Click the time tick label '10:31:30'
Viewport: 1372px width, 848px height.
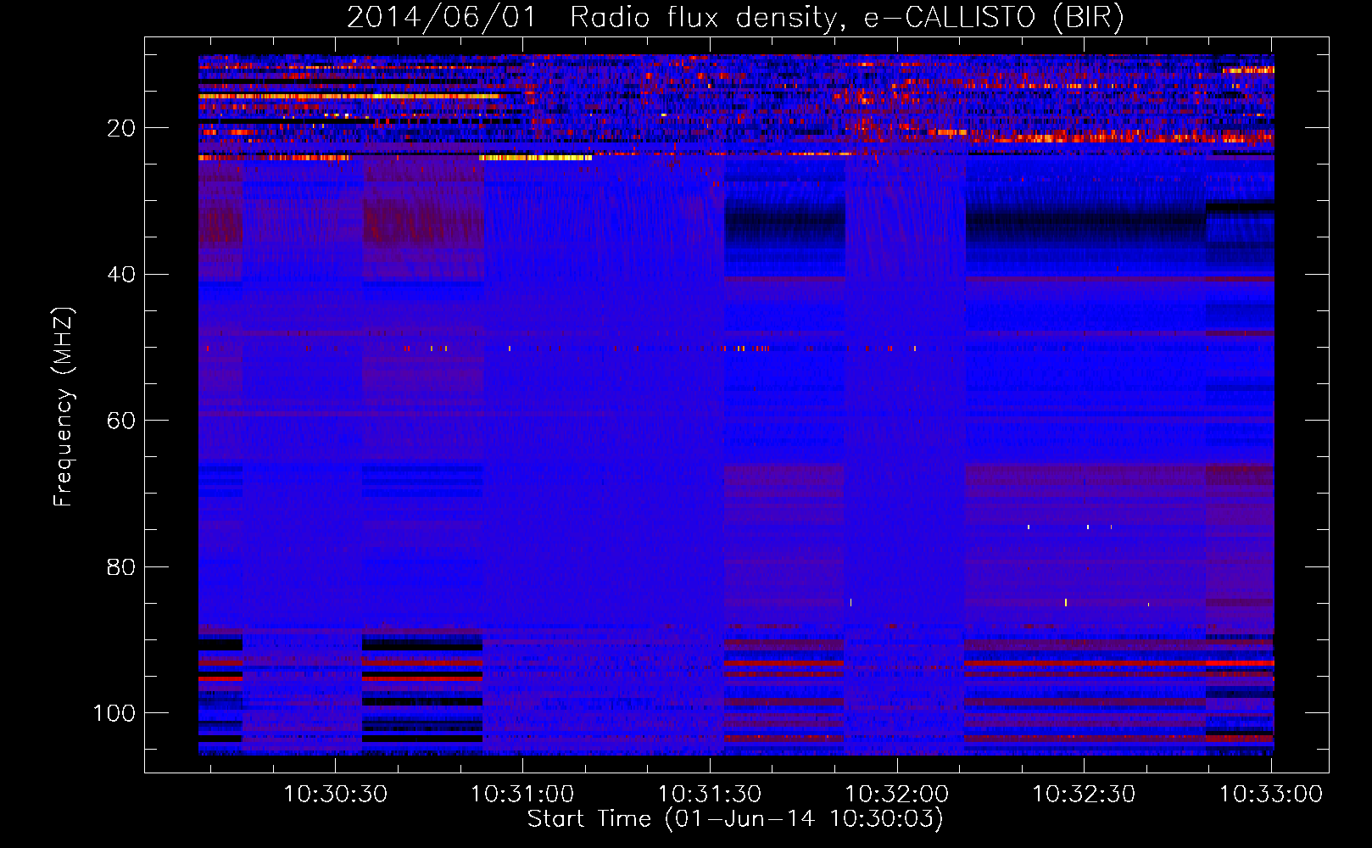click(710, 795)
